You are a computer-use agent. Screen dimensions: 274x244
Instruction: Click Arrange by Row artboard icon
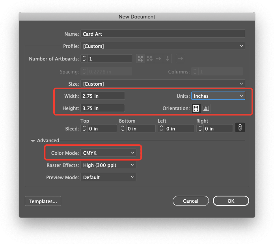158,59
